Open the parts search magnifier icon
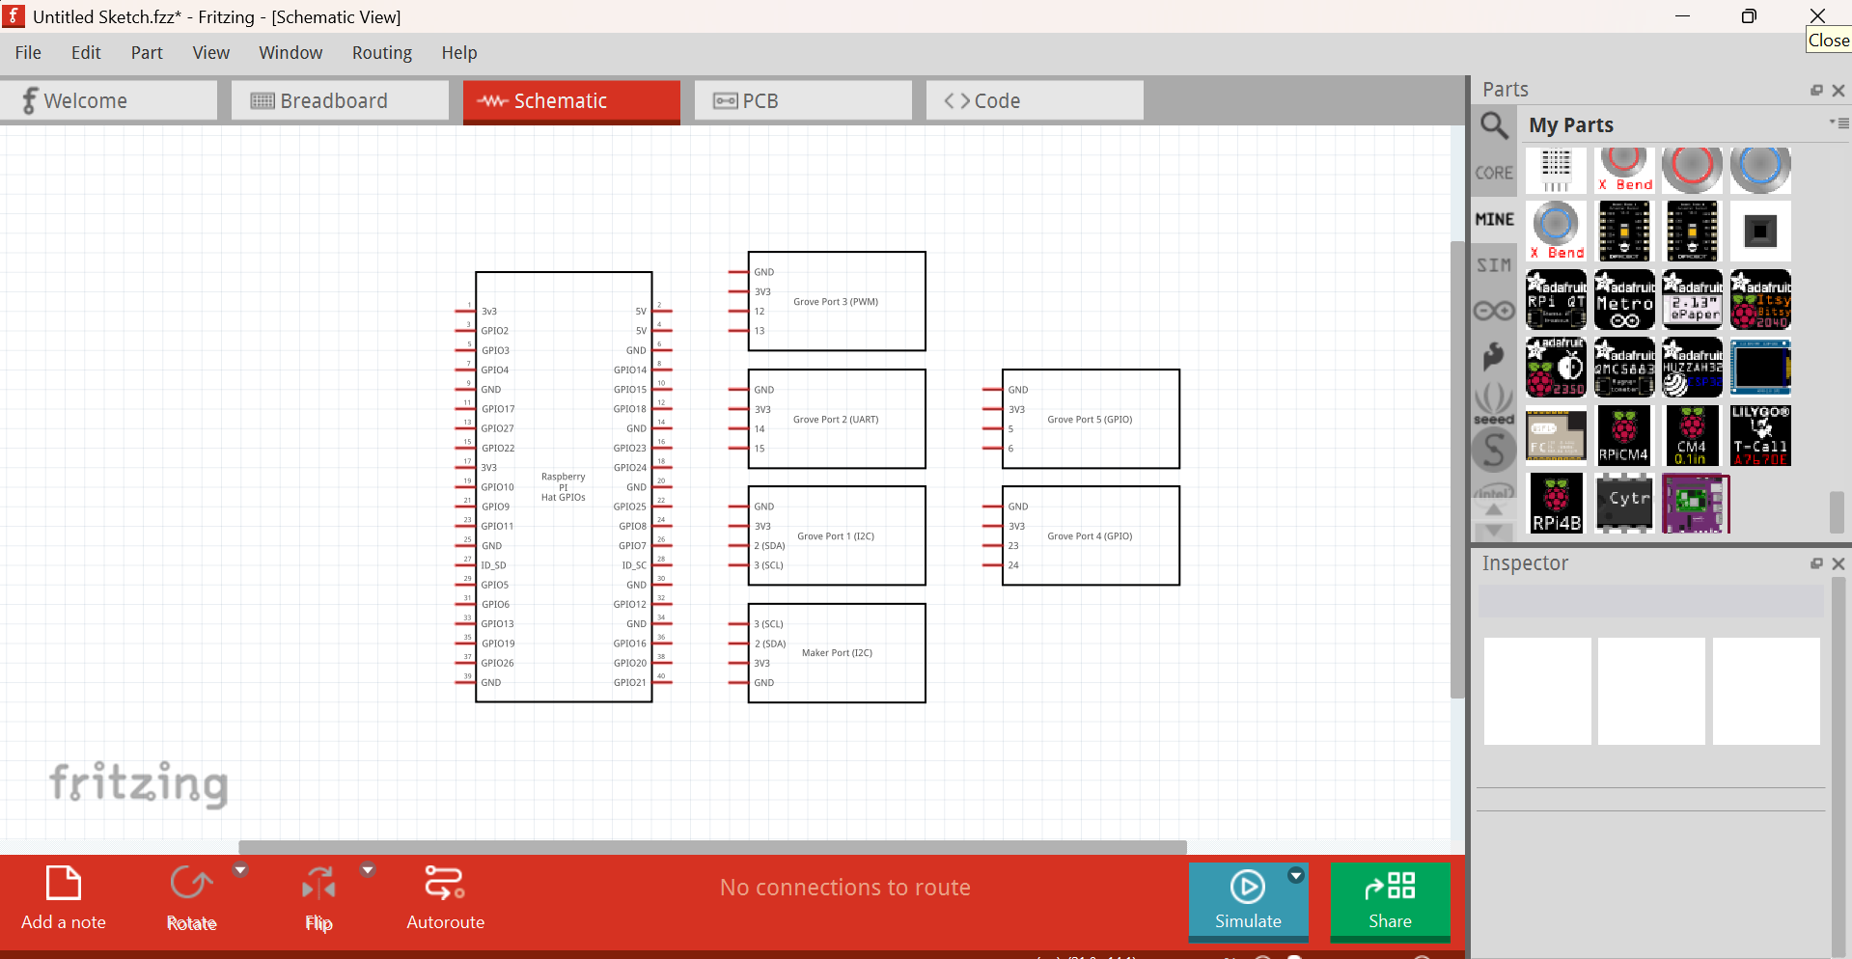 click(x=1494, y=125)
